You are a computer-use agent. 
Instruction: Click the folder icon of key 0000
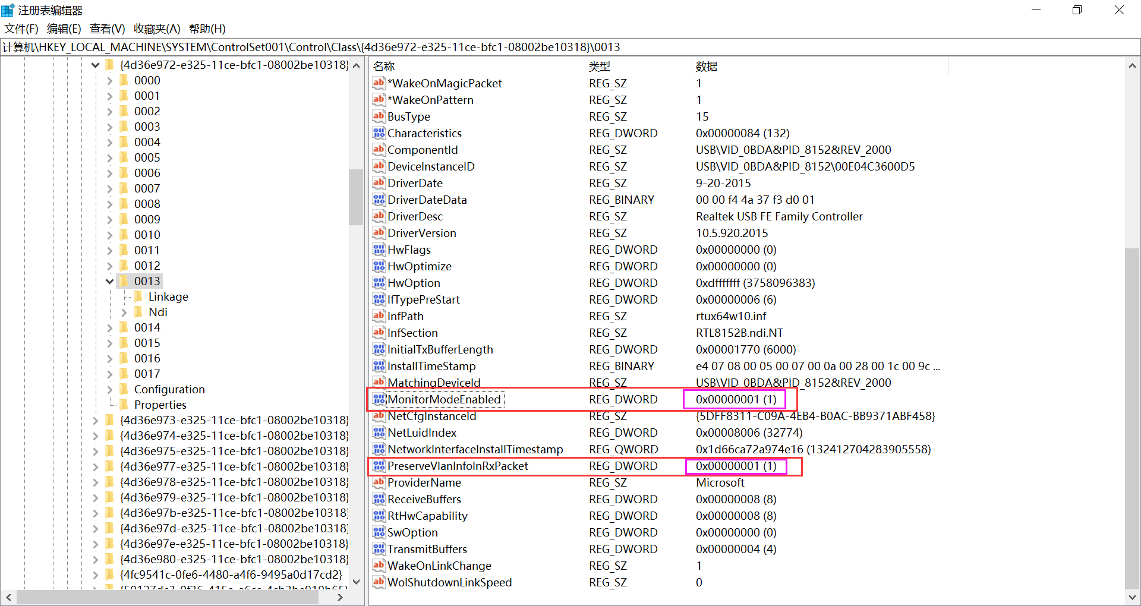124,80
